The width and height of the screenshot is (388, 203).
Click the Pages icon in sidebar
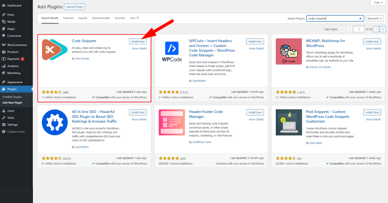[4, 29]
